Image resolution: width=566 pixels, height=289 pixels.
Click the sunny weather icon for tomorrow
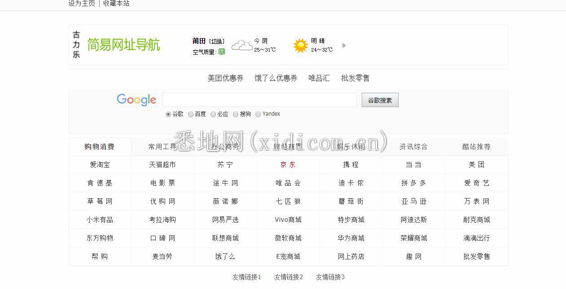300,45
